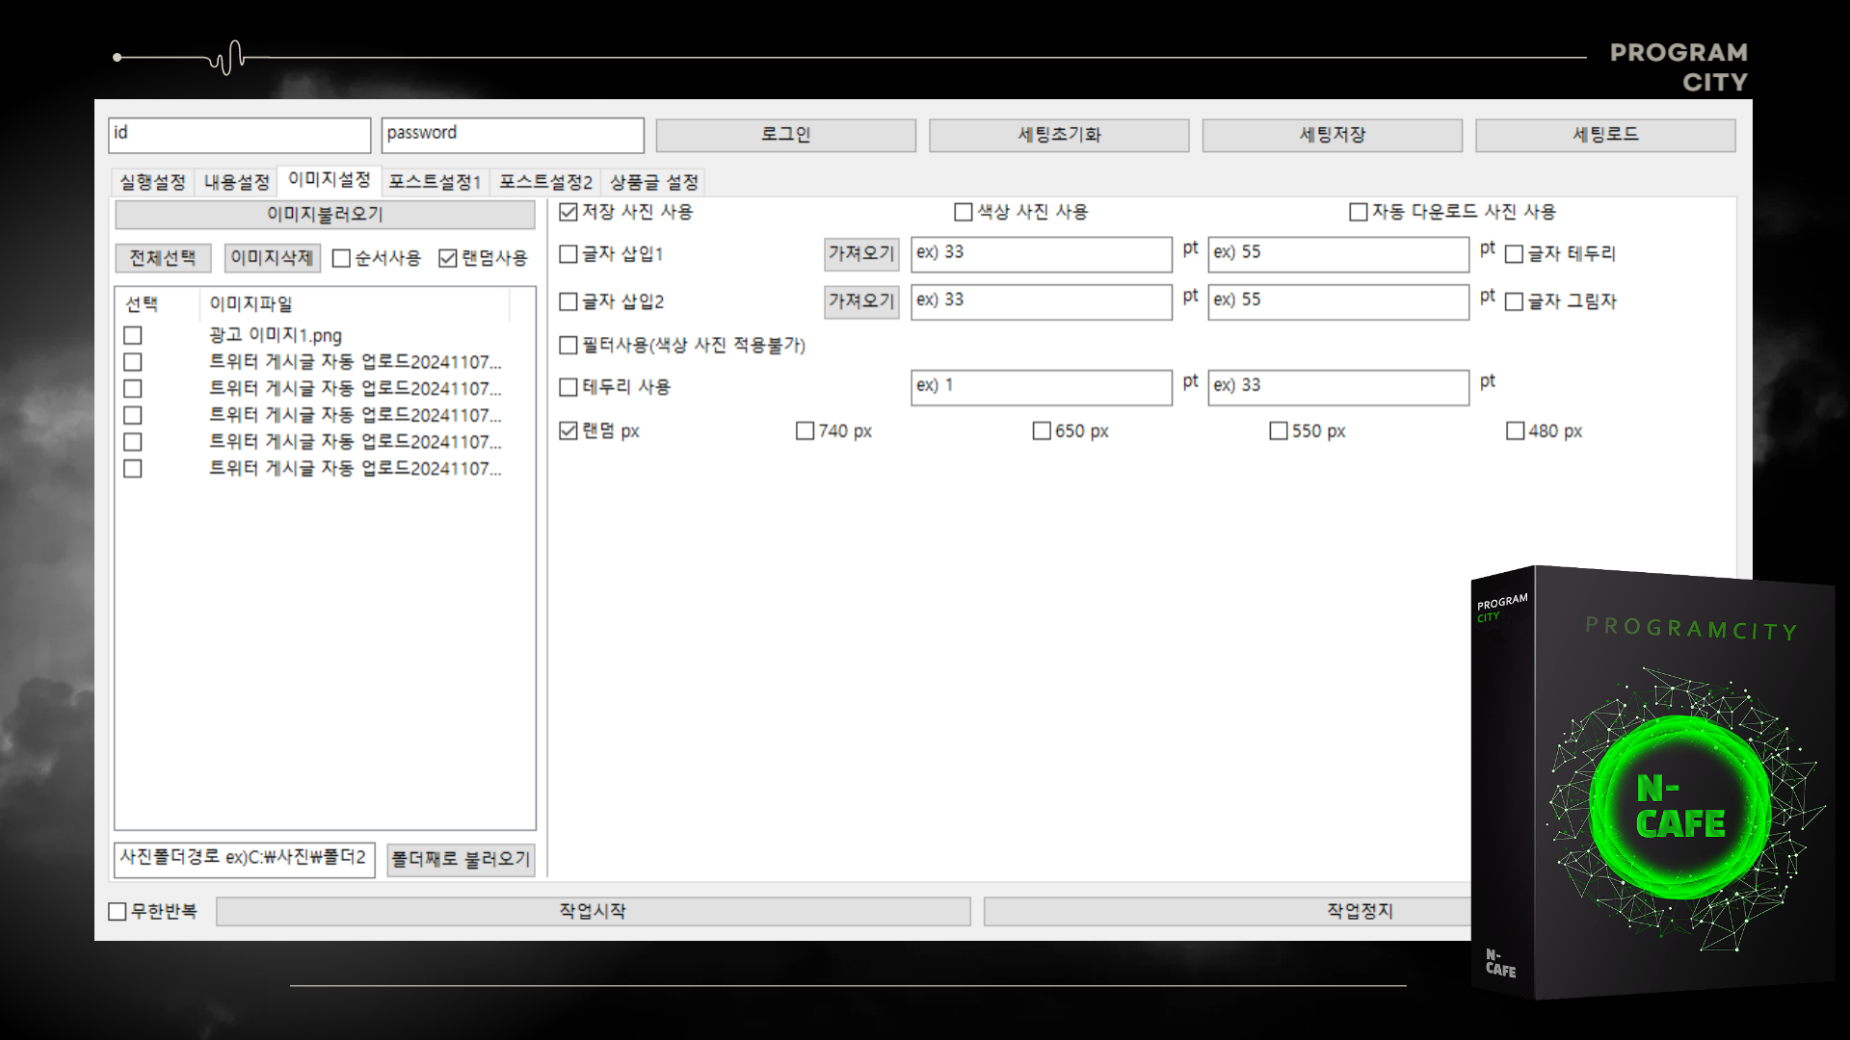Enable the 글자 테두리 checkbox
Screen dimensions: 1850x1040
coord(1514,254)
